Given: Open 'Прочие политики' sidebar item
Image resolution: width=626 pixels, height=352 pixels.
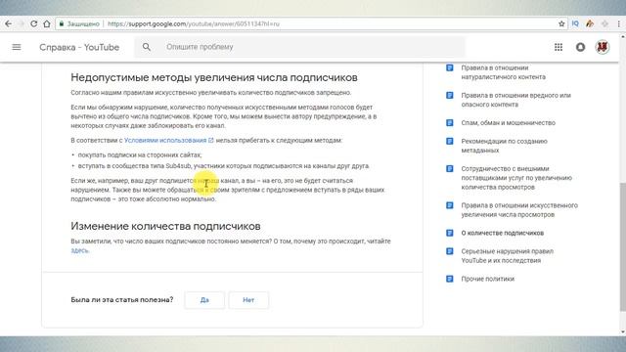Looking at the screenshot, I should click(x=487, y=279).
